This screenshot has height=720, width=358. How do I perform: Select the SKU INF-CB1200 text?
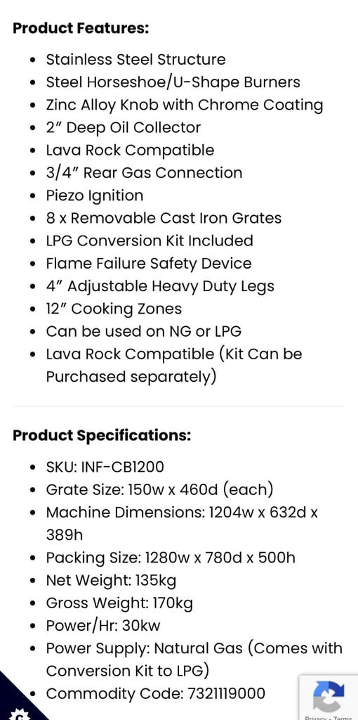pos(105,467)
